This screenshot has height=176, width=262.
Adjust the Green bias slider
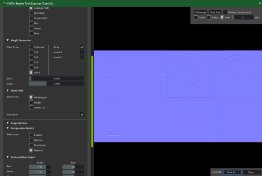pyautogui.click(x=73, y=172)
